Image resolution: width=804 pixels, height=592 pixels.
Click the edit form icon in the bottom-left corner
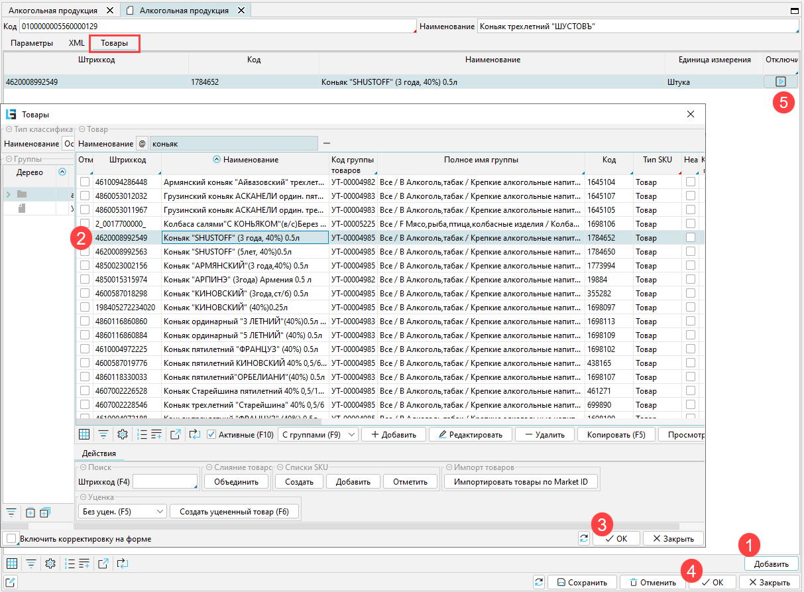coord(11,582)
